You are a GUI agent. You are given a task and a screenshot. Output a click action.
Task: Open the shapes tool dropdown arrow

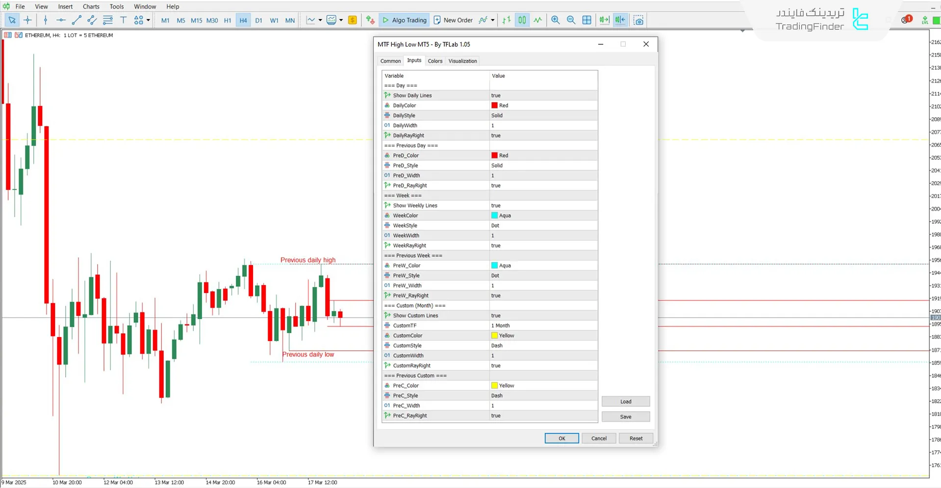point(147,20)
